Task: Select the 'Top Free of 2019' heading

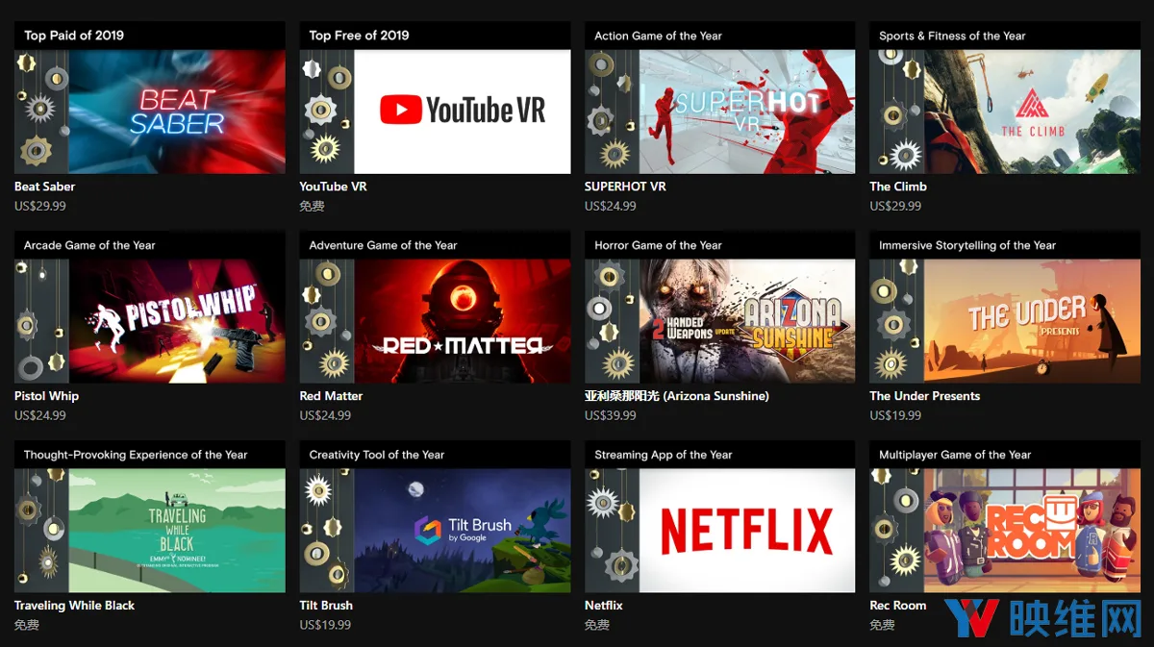Action: pyautogui.click(x=359, y=36)
